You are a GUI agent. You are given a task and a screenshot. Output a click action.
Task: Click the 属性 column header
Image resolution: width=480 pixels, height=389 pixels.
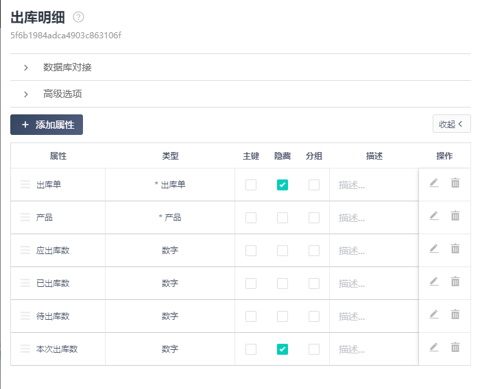(58, 156)
